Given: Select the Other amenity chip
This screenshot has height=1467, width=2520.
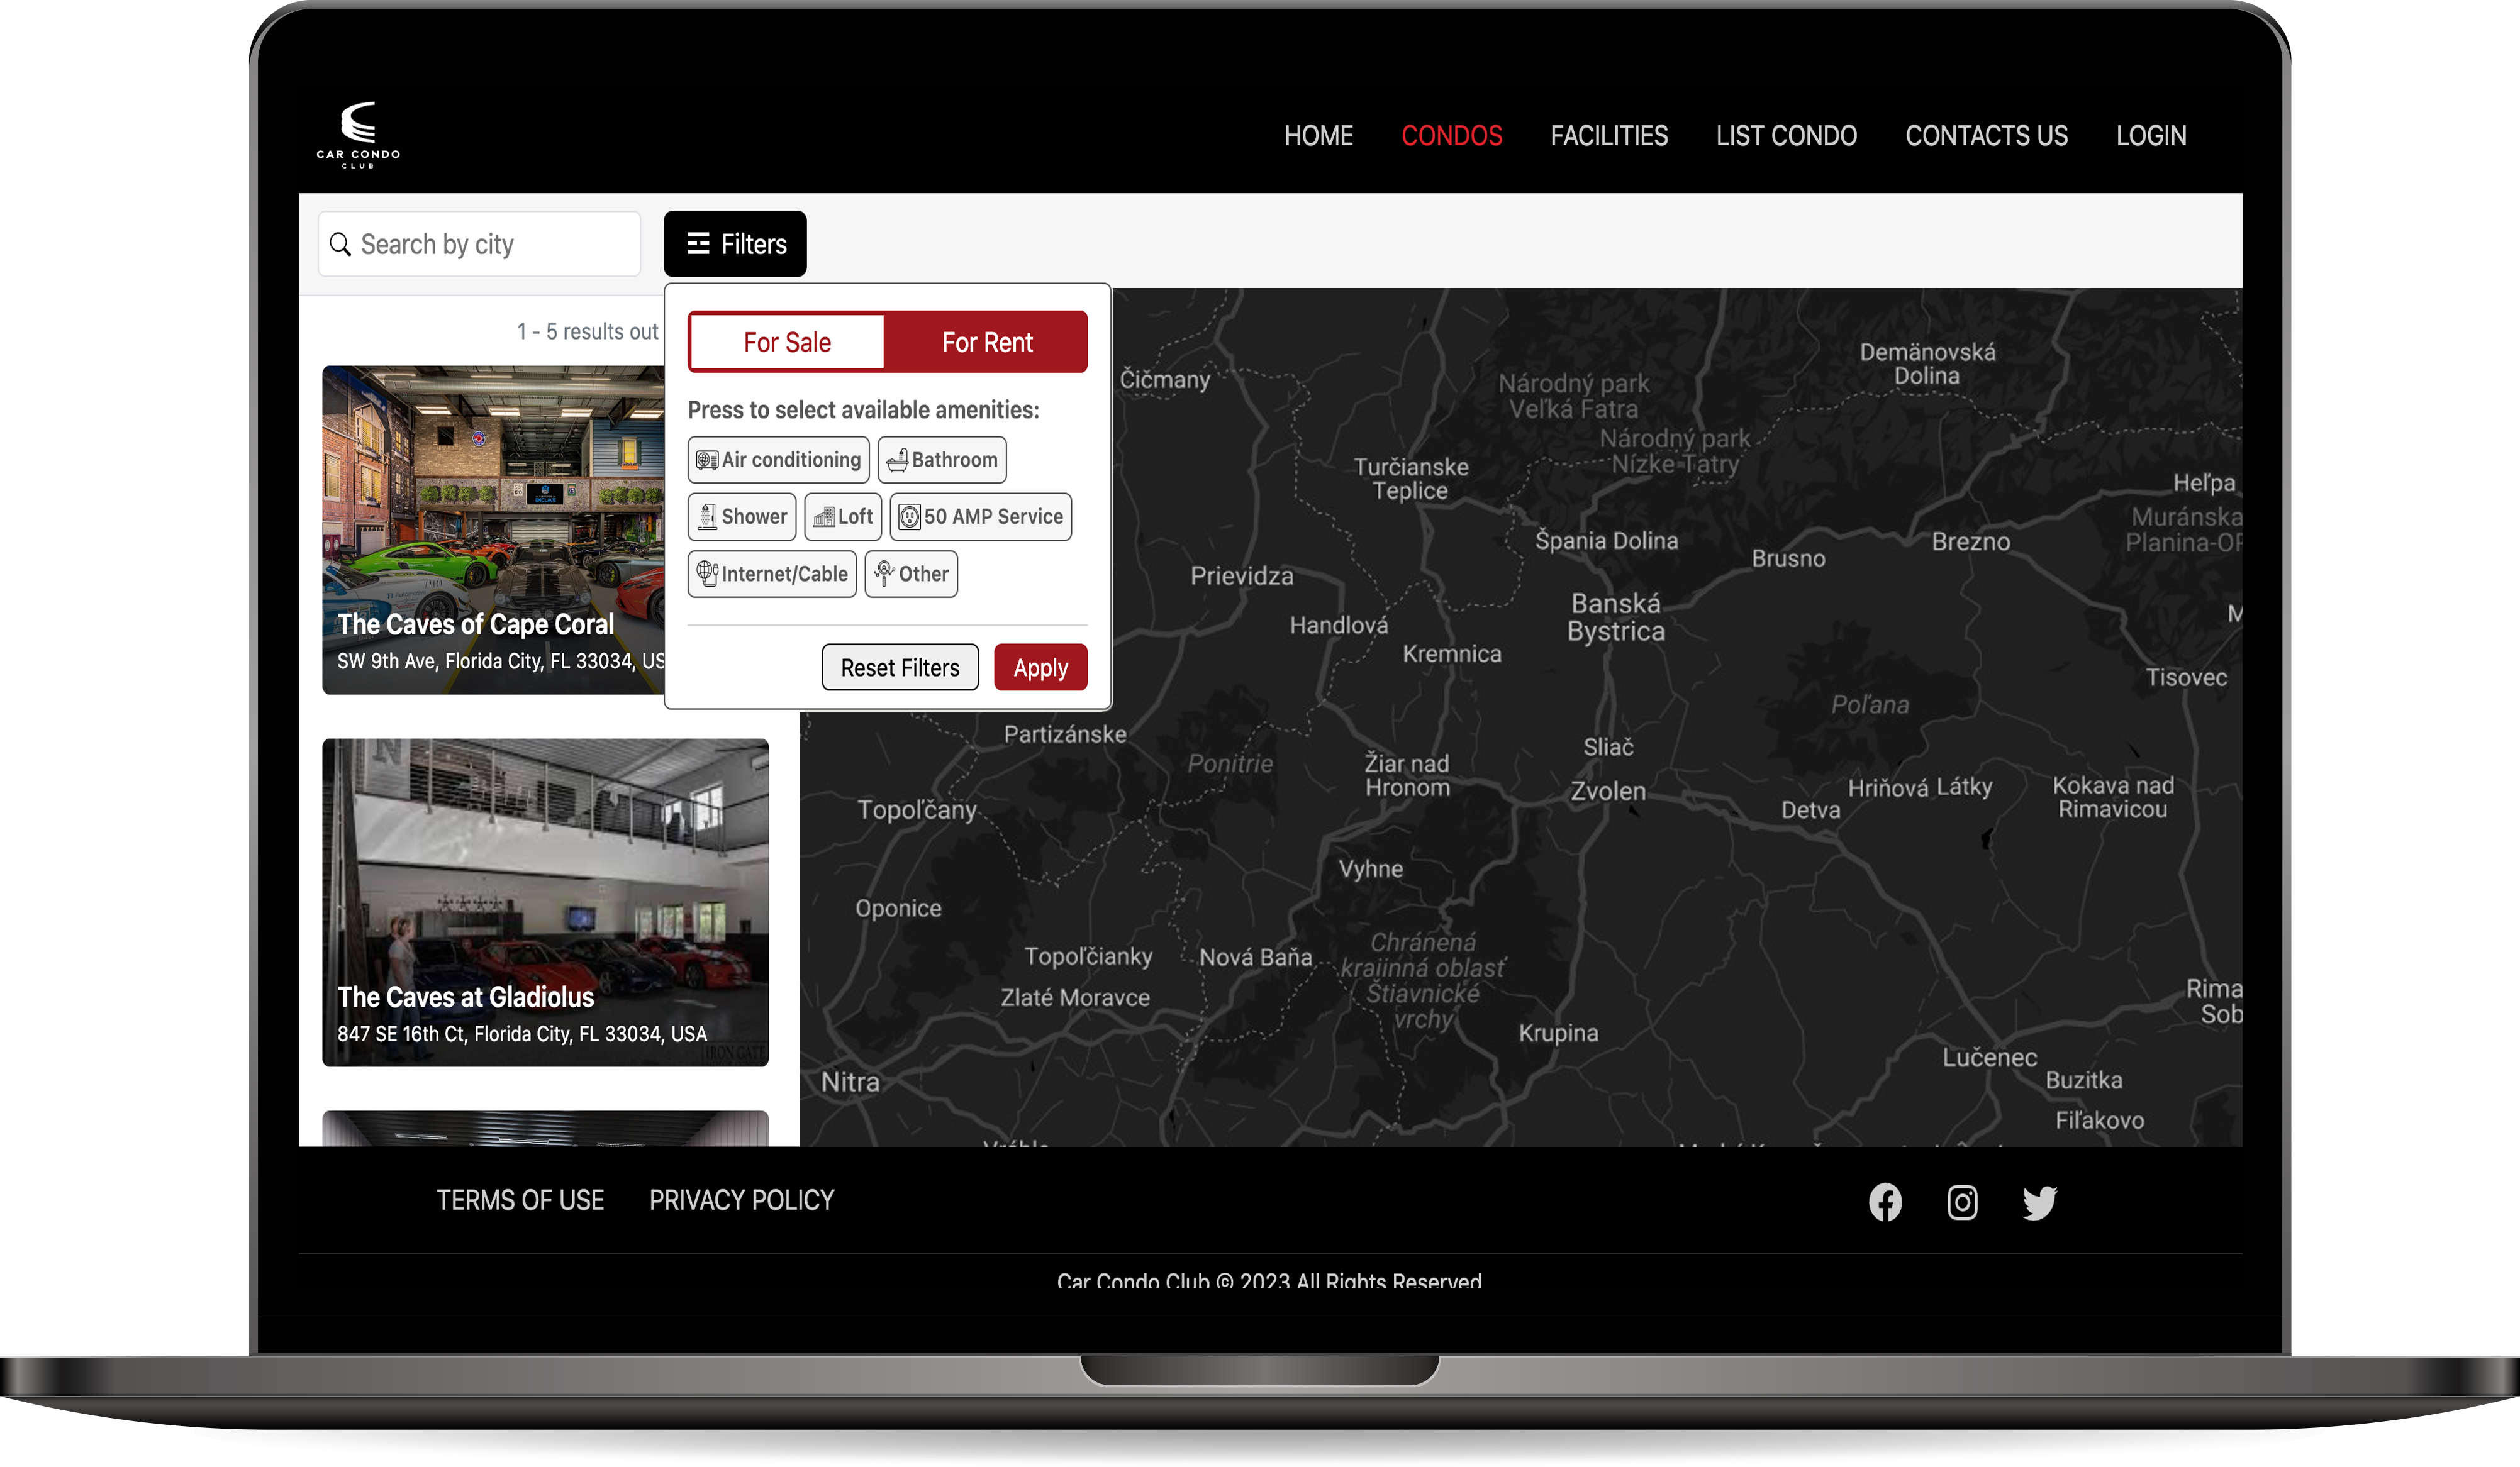Looking at the screenshot, I should pos(911,573).
